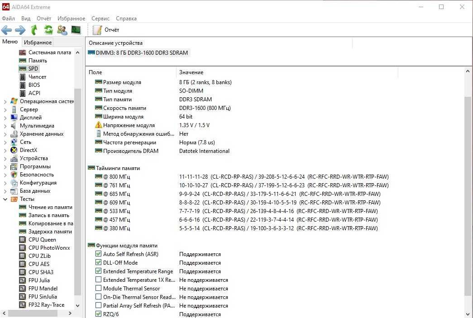The height and width of the screenshot is (318, 473).
Task: Expand the Устройства node
Action: [x=5, y=159]
